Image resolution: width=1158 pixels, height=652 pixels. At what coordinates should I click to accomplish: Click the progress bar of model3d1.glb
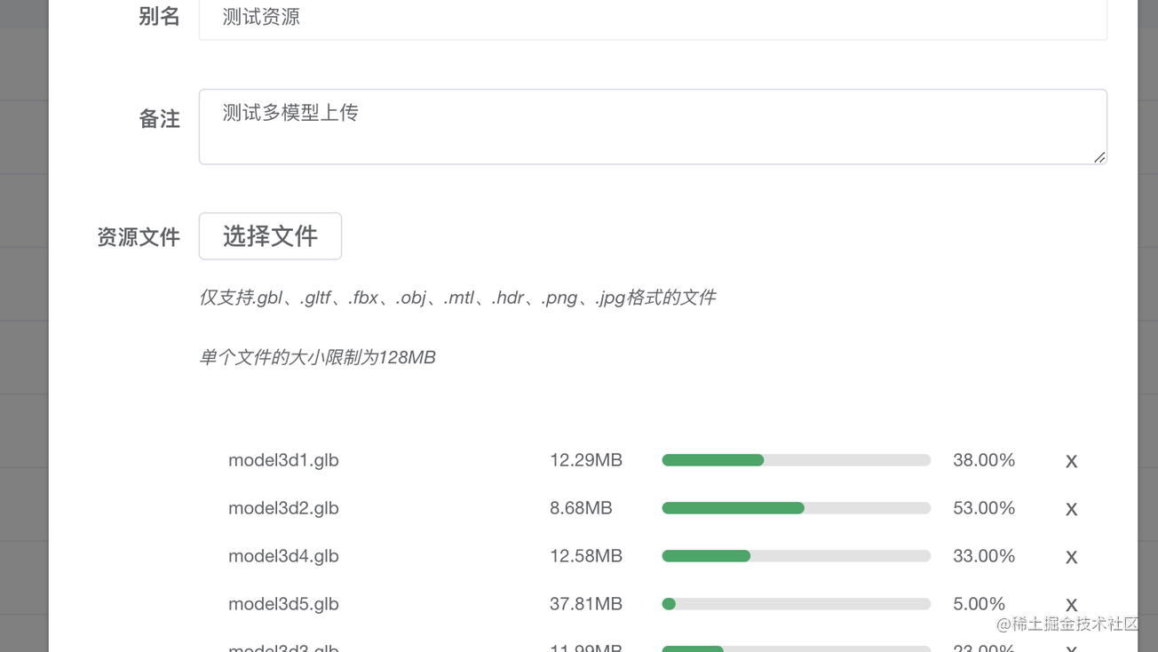coord(796,460)
